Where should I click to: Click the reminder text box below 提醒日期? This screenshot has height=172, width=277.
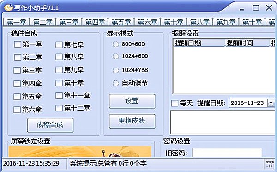point(223,122)
